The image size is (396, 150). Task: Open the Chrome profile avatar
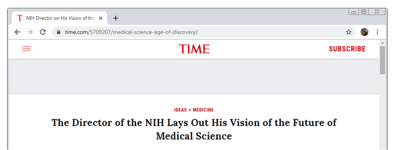tap(364, 32)
